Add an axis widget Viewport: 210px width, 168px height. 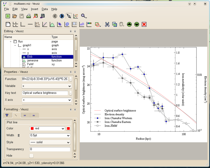pos(30,24)
